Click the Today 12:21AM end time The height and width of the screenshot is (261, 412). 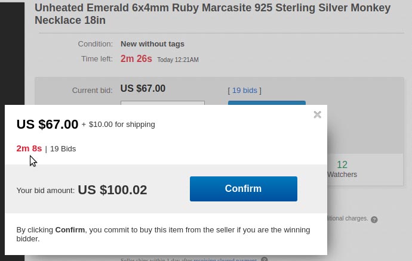[x=178, y=60]
